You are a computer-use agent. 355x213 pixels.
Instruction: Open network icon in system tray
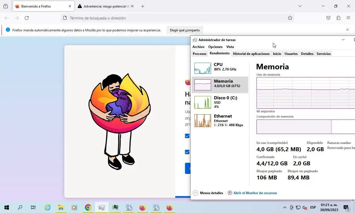pyautogui.click(x=298, y=207)
